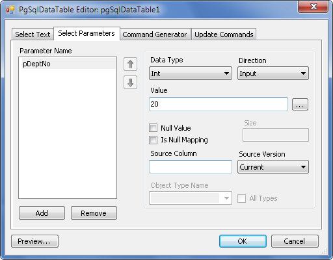Check the All Types checkbox
The width and height of the screenshot is (333, 260).
(241, 198)
